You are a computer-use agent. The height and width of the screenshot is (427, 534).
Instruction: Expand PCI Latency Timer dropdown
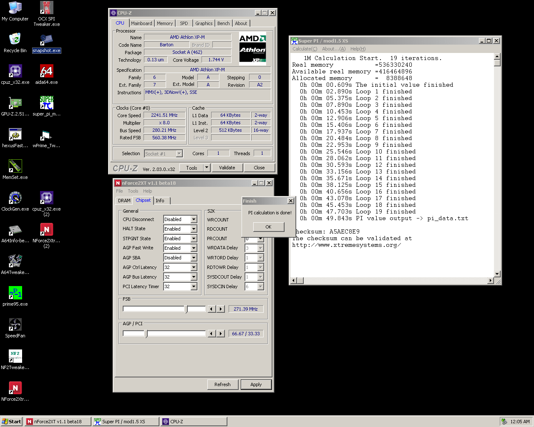(194, 286)
